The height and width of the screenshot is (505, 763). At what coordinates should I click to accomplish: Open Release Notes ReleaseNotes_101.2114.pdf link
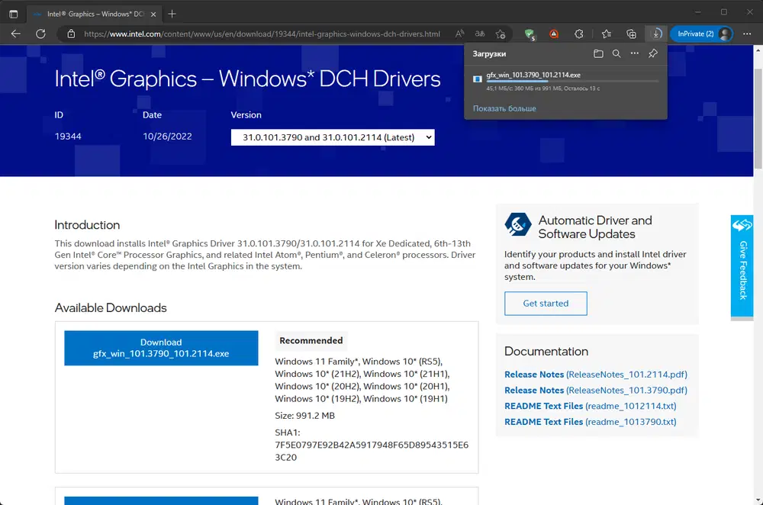tap(595, 375)
